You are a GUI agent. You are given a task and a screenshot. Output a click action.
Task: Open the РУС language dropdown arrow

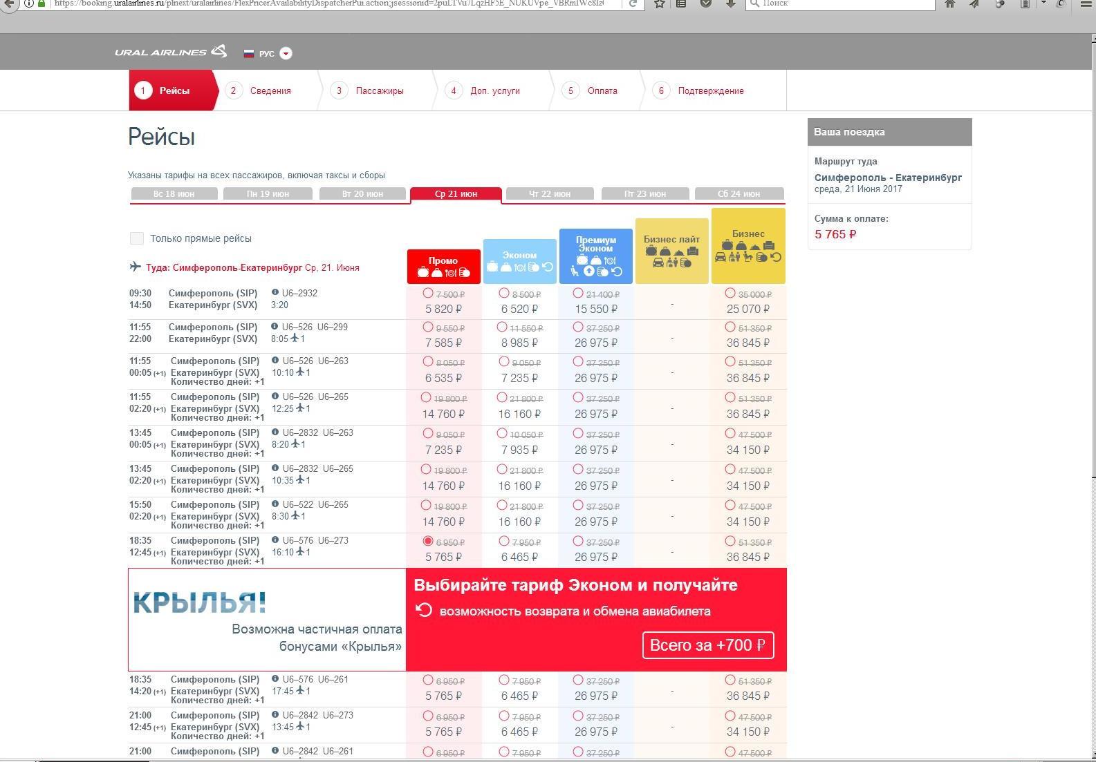pyautogui.click(x=286, y=53)
